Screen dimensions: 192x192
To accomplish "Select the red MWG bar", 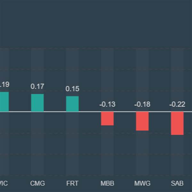I will click(142, 121).
